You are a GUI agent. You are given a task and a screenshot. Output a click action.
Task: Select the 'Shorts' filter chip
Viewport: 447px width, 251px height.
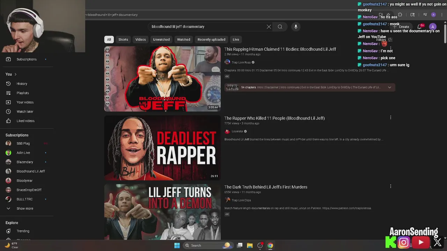(123, 39)
